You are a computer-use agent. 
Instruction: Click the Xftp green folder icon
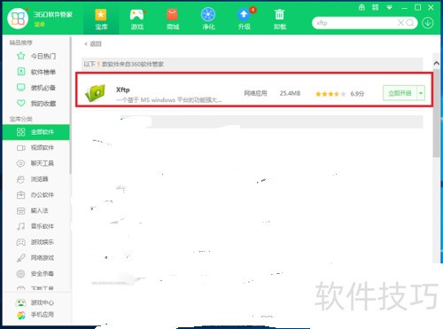(95, 93)
